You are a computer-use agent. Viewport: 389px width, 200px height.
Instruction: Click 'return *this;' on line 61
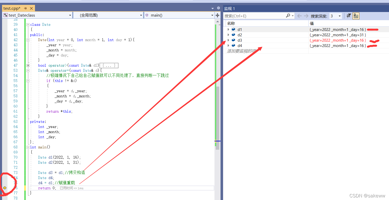point(59,111)
